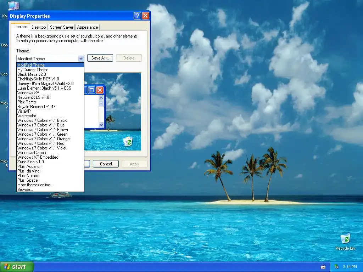Select Disney - It's a Magical World v2.0
The width and height of the screenshot is (363, 272).
point(50,84)
